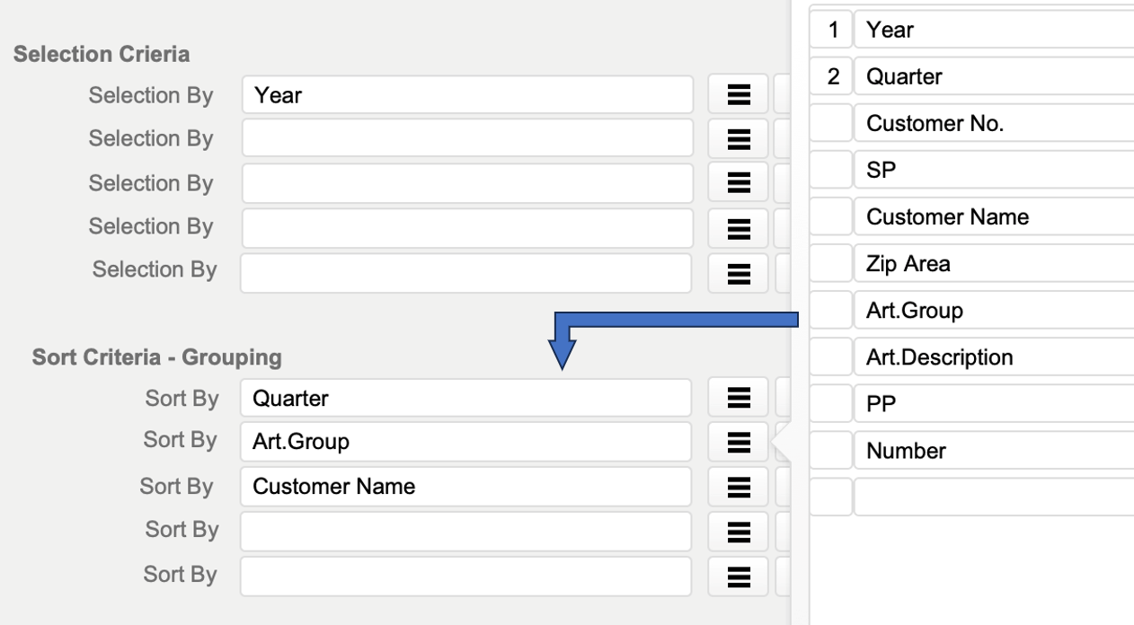Toggle order box numbered 1 beside Year
The image size is (1134, 625).
831,30
